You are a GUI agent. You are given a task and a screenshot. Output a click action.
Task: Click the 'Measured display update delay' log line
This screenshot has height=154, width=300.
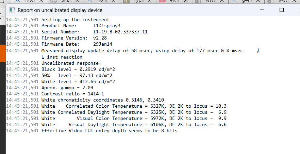point(142,51)
